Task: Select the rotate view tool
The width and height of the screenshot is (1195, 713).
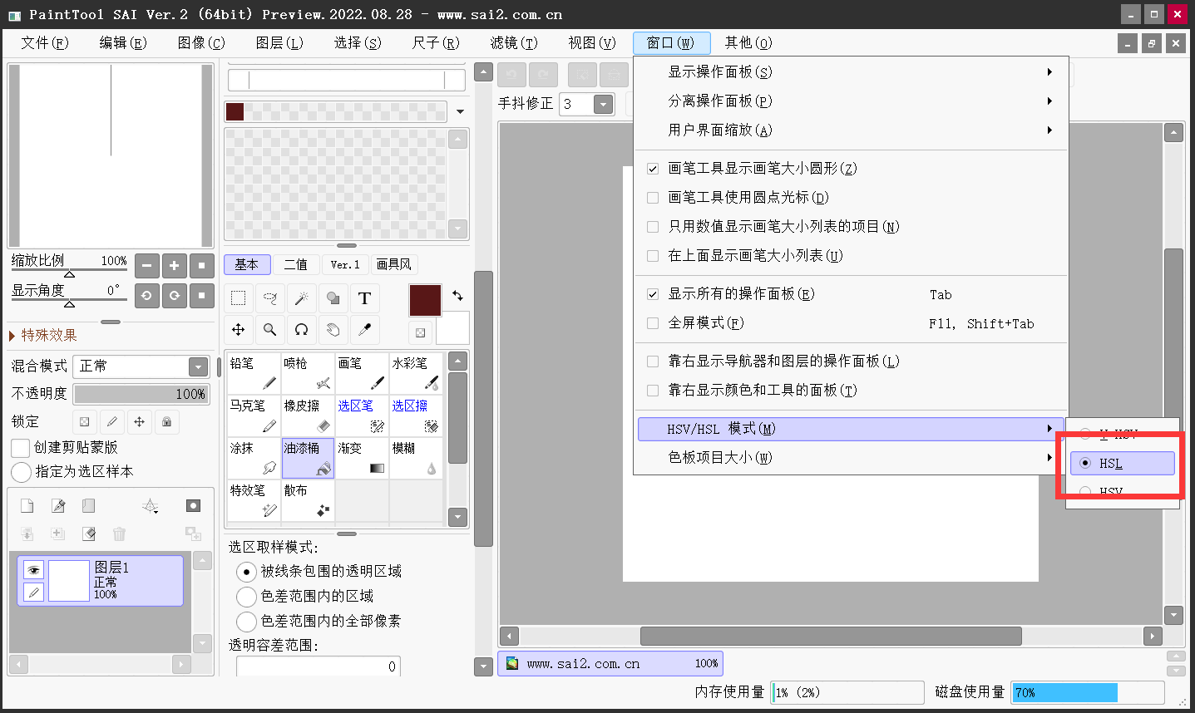Action: point(301,330)
